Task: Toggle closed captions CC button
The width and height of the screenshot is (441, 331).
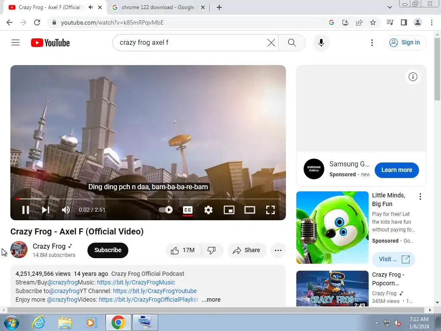Action: point(188,210)
